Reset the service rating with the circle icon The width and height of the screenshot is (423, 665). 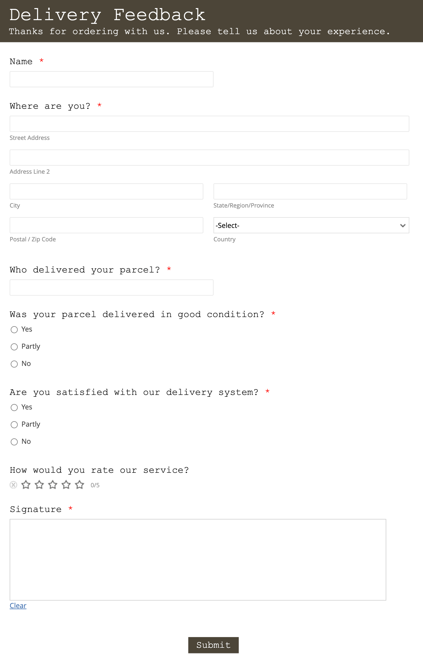click(x=13, y=485)
